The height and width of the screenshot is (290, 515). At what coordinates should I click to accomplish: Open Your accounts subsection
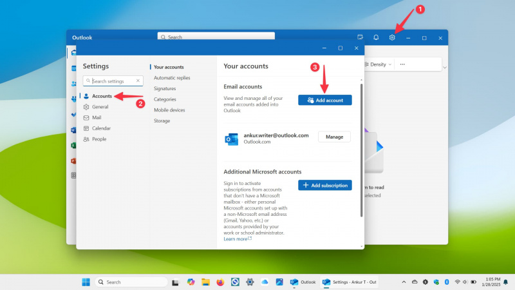click(x=169, y=67)
